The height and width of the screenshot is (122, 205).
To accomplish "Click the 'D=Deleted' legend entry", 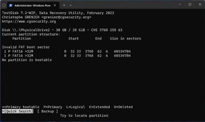I will point(123,107).
